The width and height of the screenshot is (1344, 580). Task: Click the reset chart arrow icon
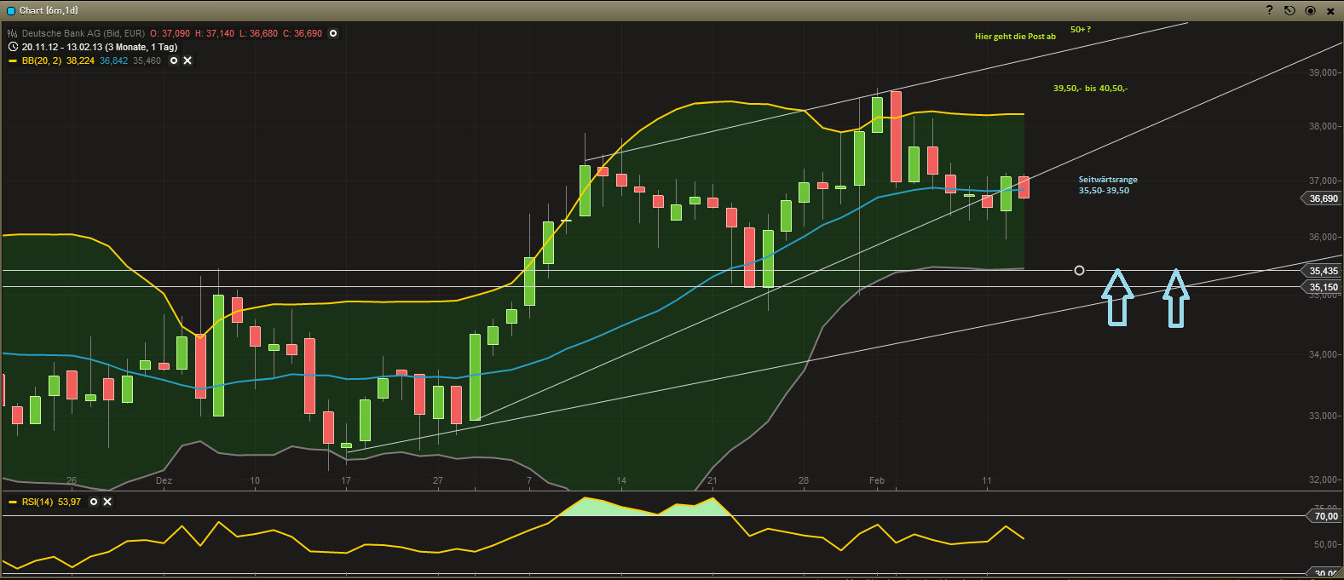(x=1289, y=10)
